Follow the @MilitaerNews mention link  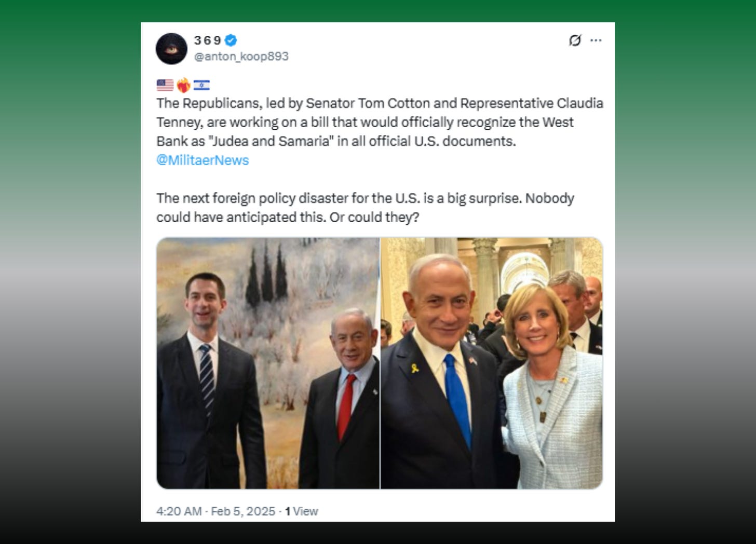(203, 160)
